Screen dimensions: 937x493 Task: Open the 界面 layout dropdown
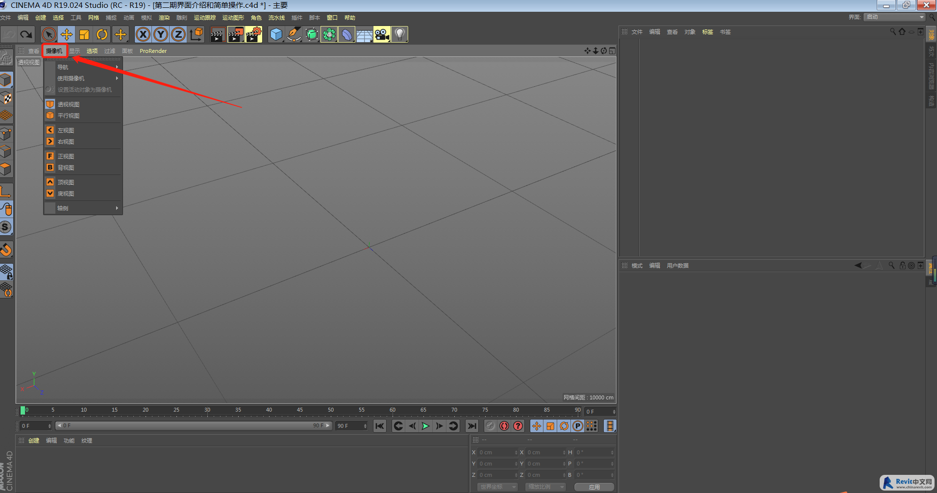point(894,17)
